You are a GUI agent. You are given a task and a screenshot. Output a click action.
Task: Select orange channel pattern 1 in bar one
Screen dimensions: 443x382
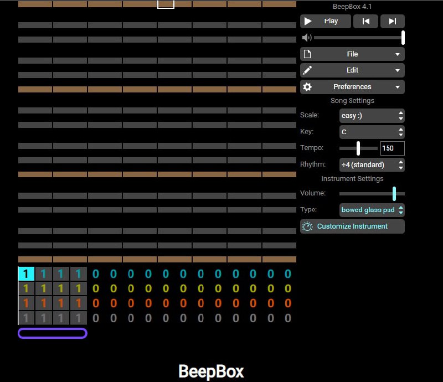coord(26,303)
